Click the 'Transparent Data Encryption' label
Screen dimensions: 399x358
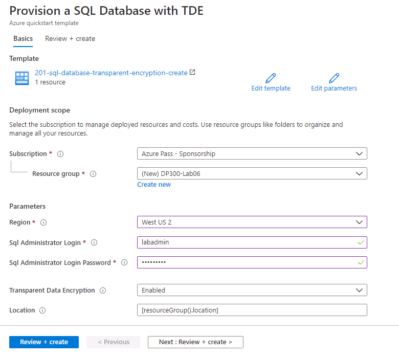click(x=52, y=290)
